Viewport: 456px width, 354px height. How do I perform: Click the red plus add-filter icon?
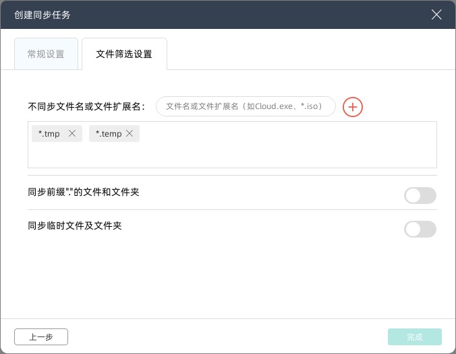click(353, 106)
